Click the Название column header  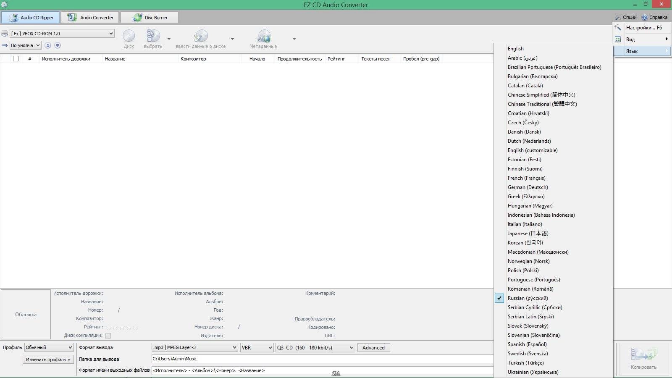pyautogui.click(x=115, y=59)
